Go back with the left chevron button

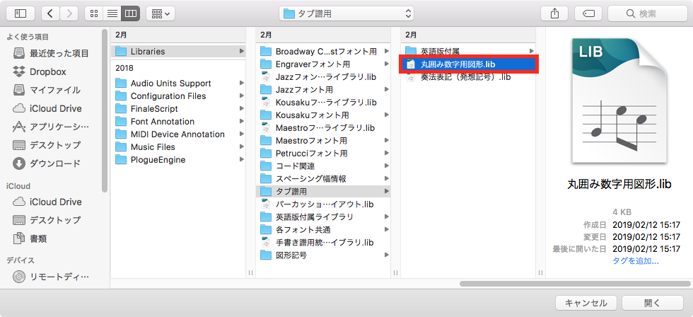[51, 13]
